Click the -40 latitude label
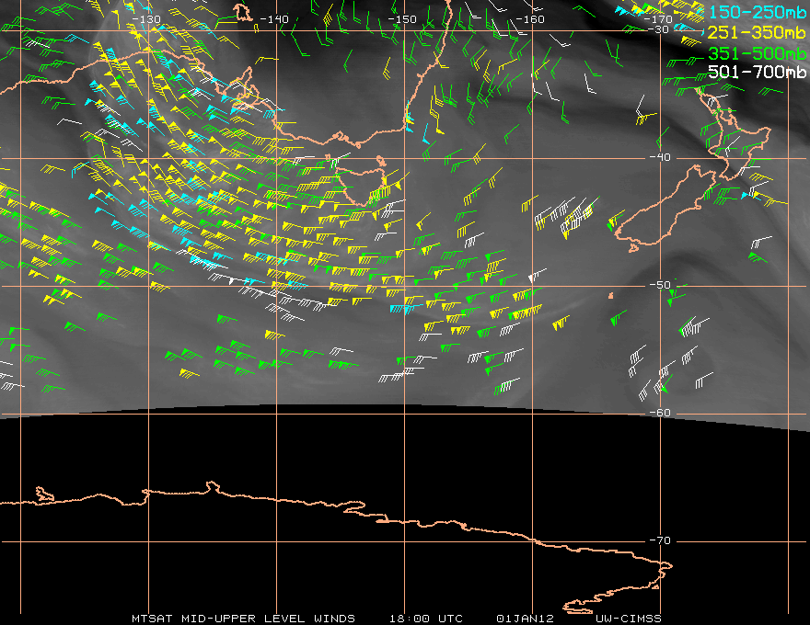Image resolution: width=810 pixels, height=625 pixels. click(x=660, y=157)
